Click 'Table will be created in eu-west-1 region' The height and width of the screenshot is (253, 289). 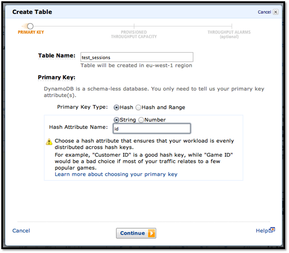(136, 66)
